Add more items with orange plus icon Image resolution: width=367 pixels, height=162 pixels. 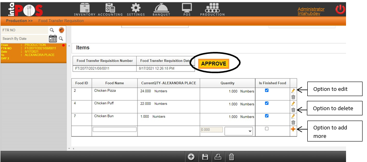[293, 129]
